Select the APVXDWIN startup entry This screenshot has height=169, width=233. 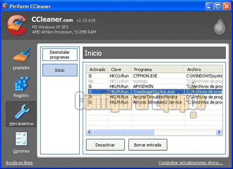pyautogui.click(x=154, y=86)
